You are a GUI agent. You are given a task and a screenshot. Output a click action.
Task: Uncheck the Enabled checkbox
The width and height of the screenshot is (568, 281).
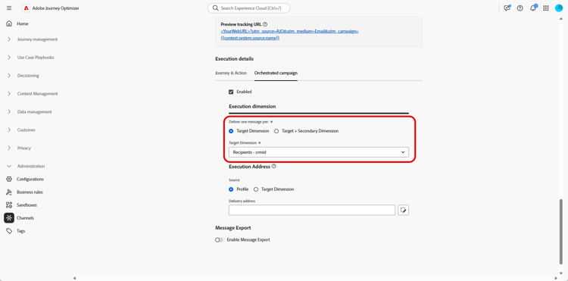coord(231,92)
